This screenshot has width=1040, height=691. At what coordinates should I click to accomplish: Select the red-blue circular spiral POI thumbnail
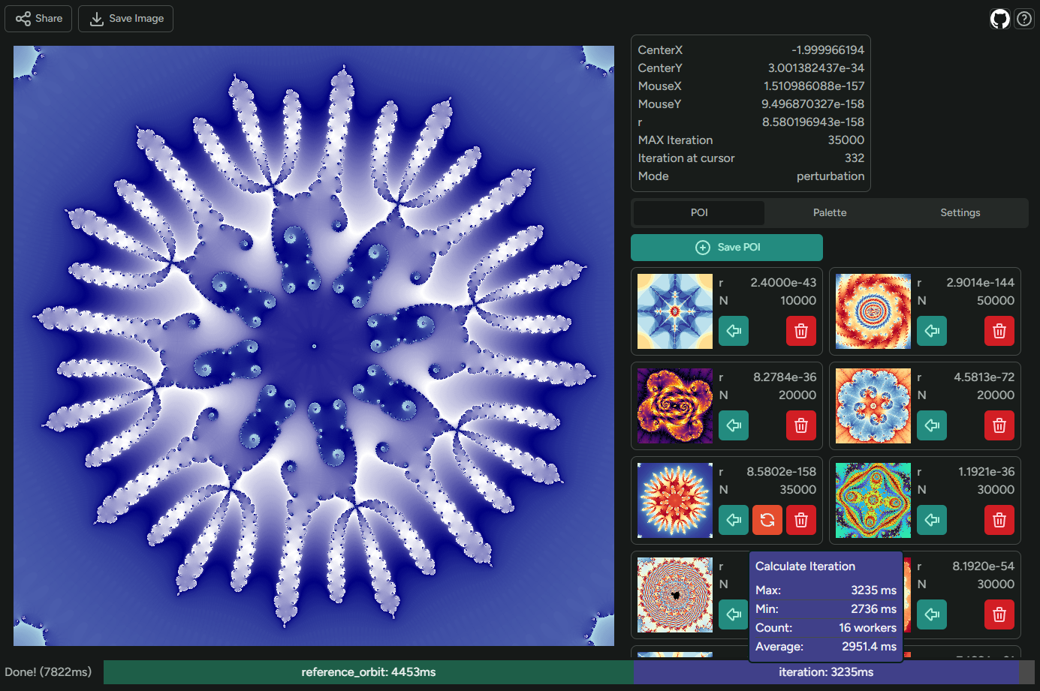(675, 595)
